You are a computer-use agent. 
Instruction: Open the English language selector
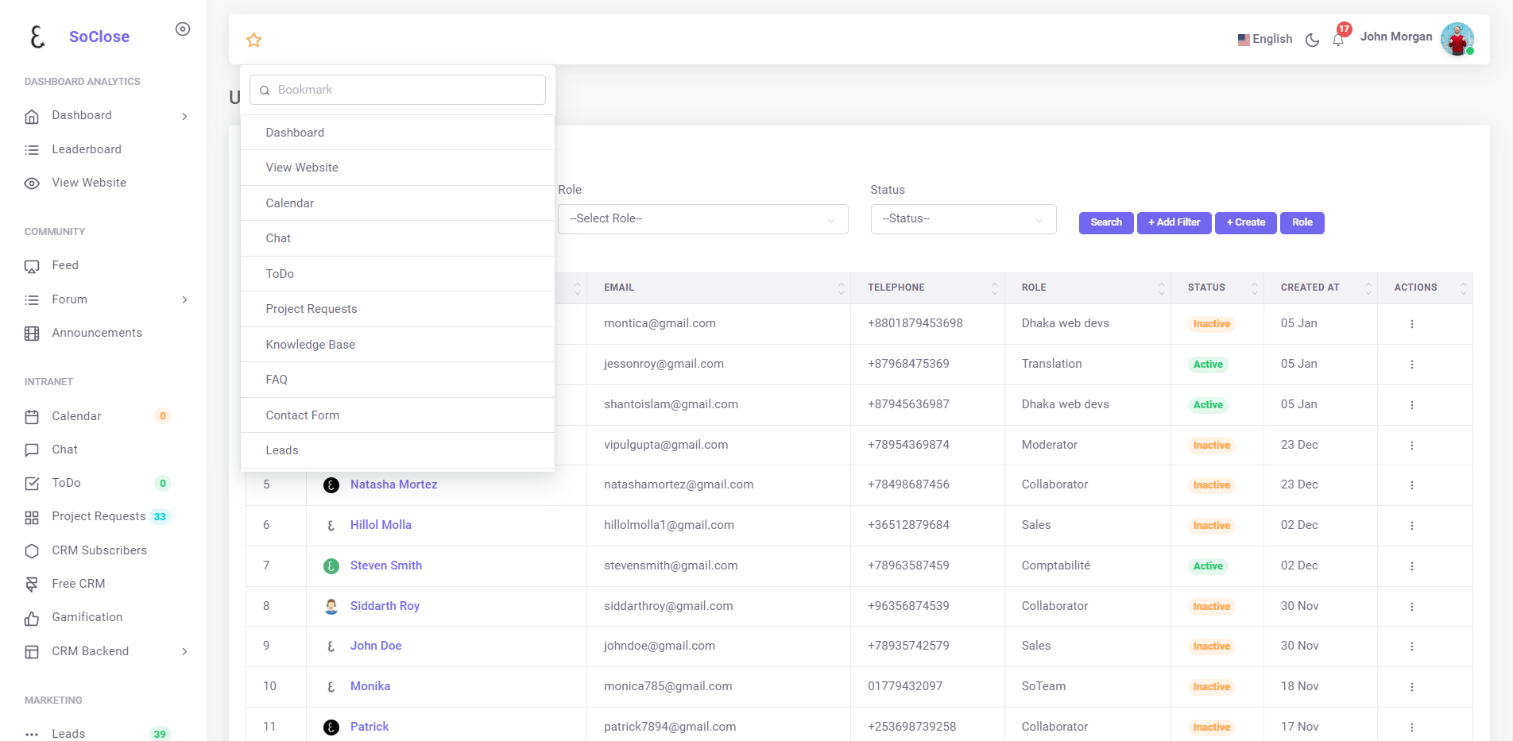[x=1265, y=39]
